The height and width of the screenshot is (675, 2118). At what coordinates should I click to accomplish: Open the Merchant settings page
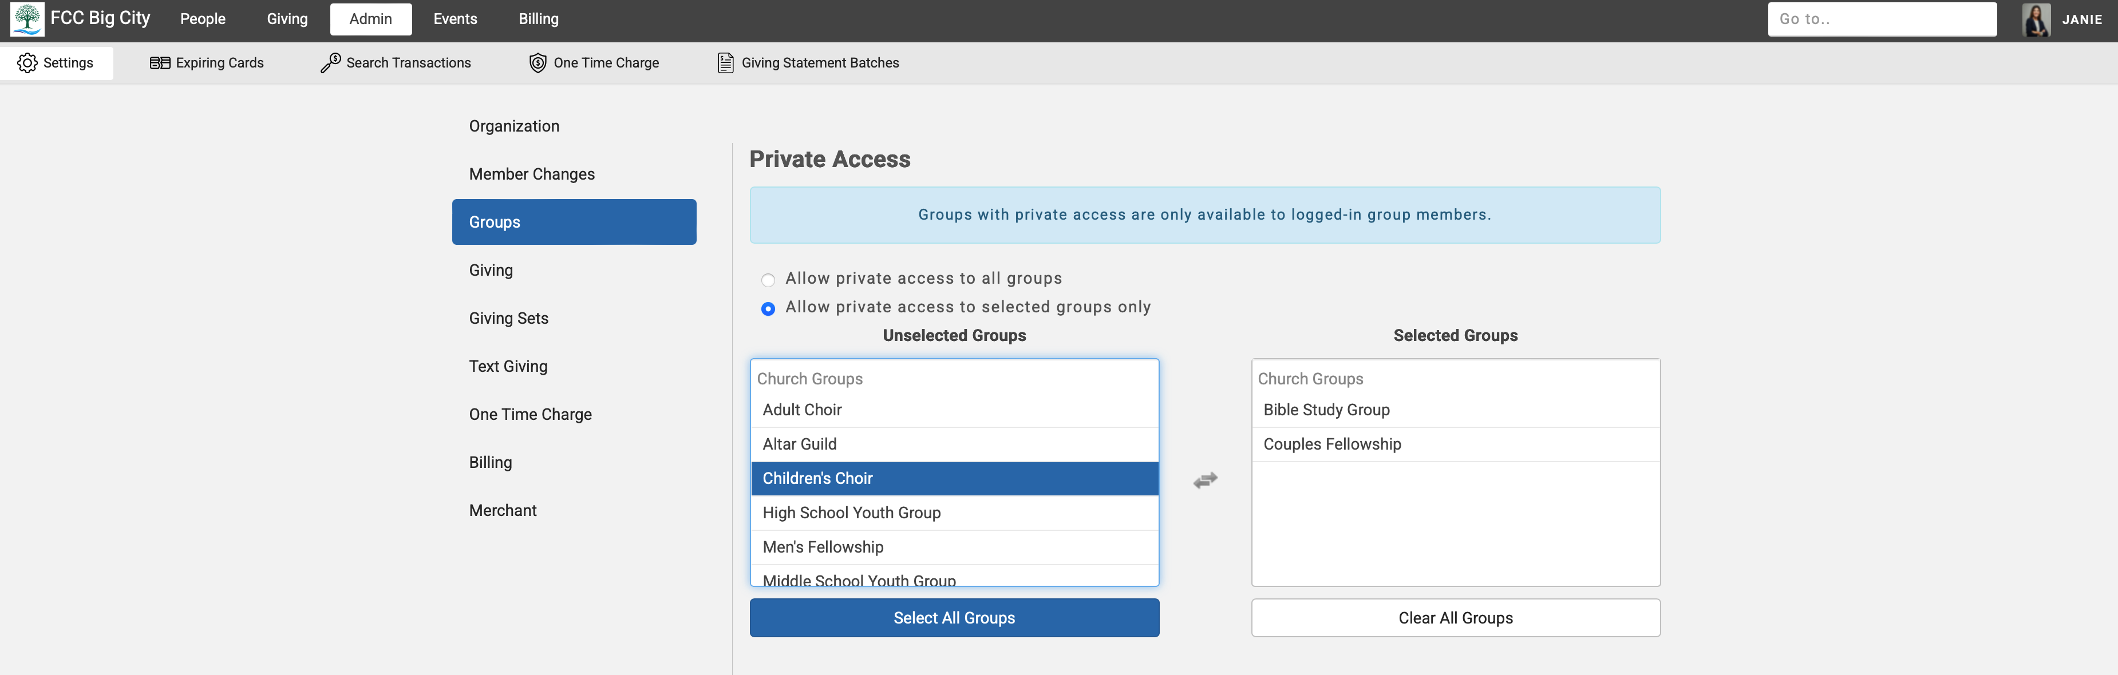[503, 510]
